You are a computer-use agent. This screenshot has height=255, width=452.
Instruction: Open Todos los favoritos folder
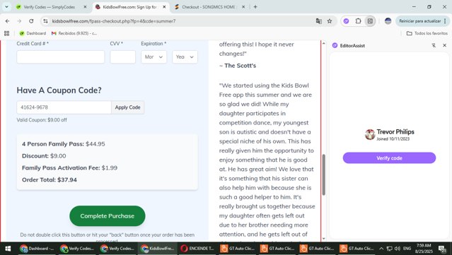coord(427,33)
